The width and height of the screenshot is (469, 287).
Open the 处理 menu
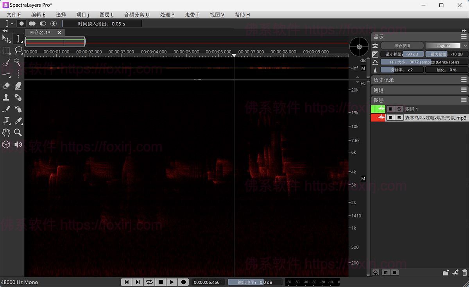pos(167,14)
